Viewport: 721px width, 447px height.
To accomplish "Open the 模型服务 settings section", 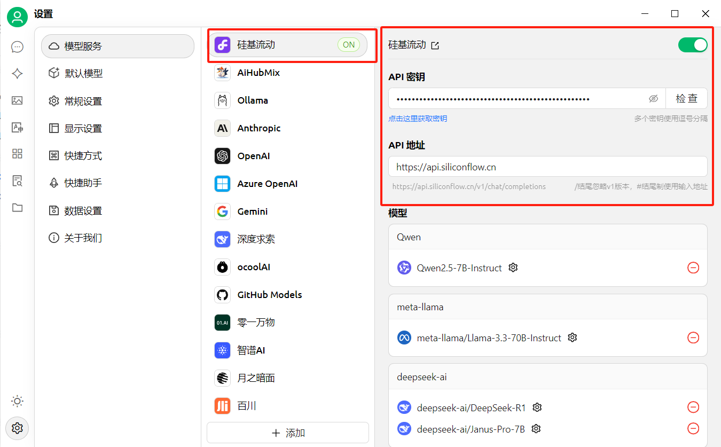I will pos(117,46).
